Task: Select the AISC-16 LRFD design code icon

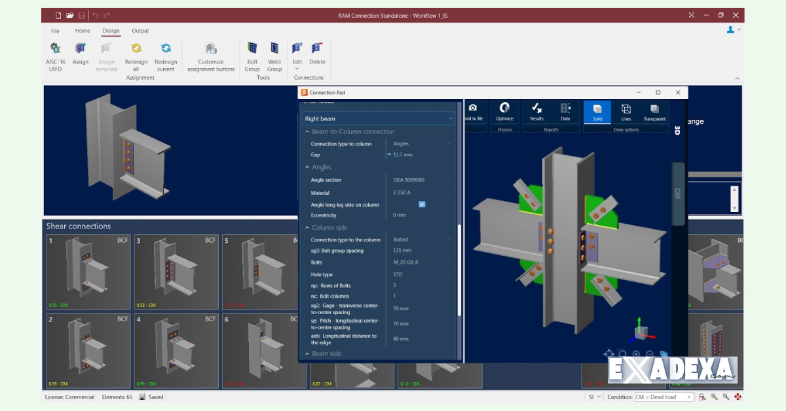Action: click(x=55, y=56)
